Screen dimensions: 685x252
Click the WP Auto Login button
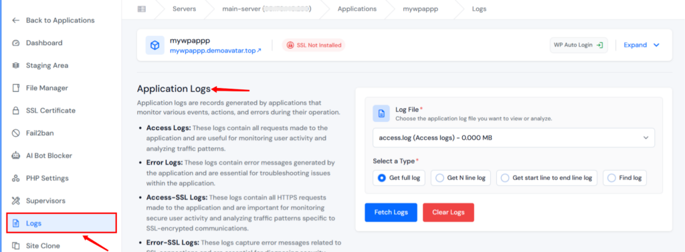point(579,45)
